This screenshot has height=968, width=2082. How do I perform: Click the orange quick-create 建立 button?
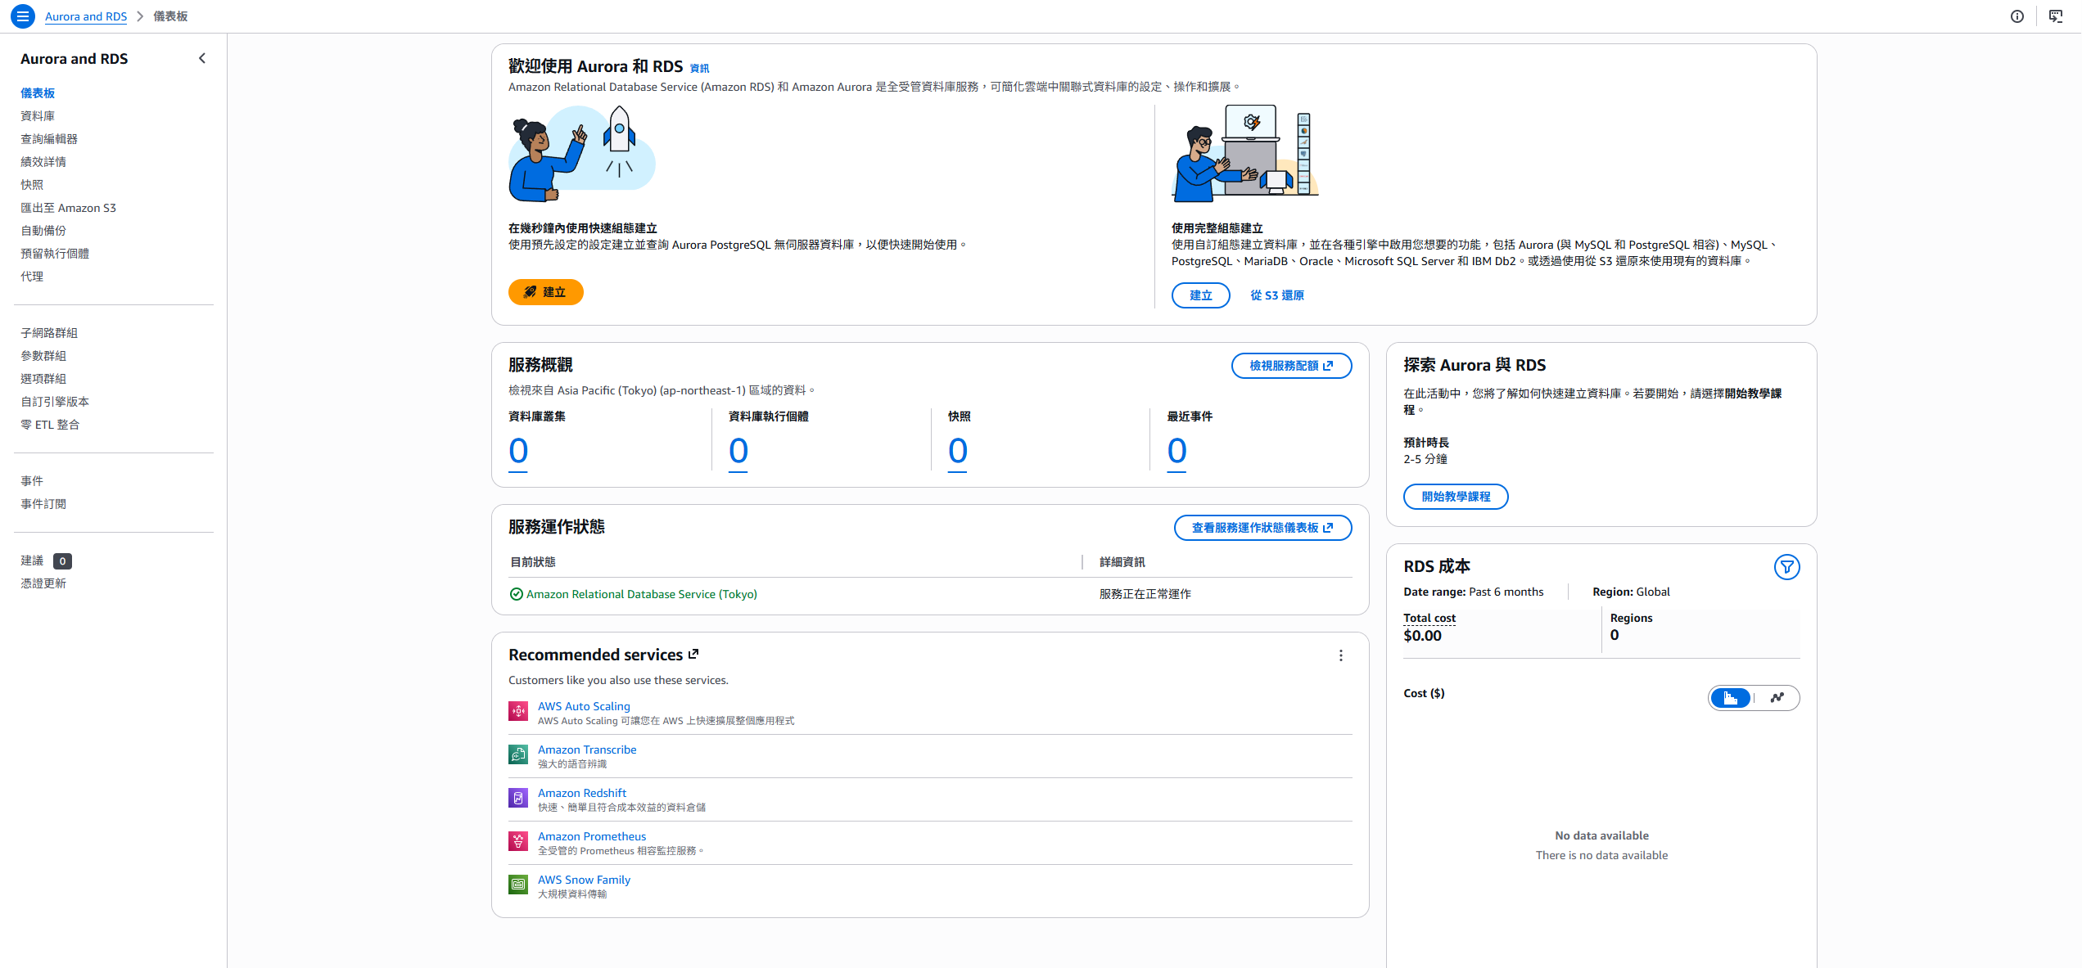546,292
